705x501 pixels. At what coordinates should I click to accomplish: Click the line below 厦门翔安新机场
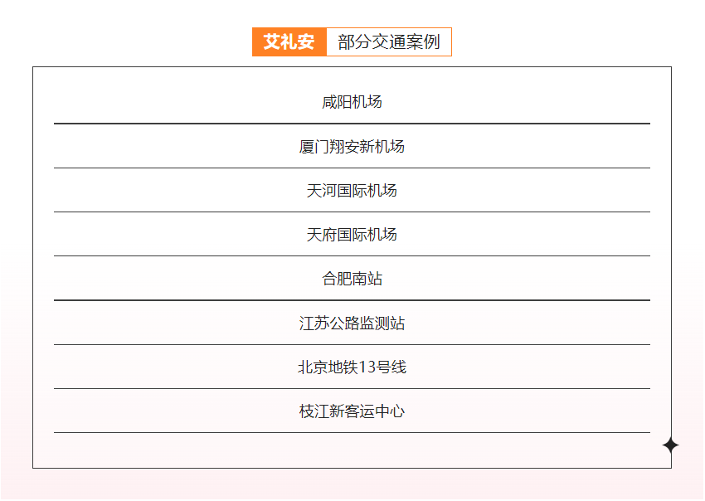click(352, 168)
